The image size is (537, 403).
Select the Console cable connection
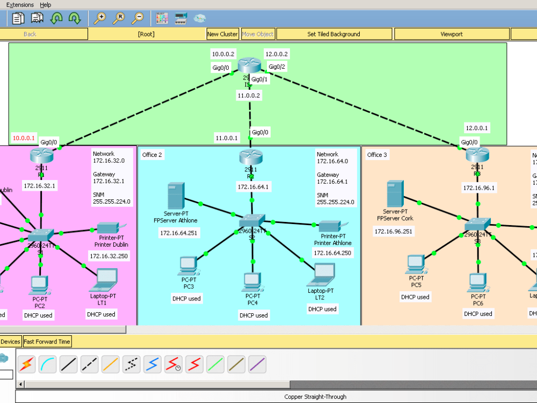tap(47, 364)
